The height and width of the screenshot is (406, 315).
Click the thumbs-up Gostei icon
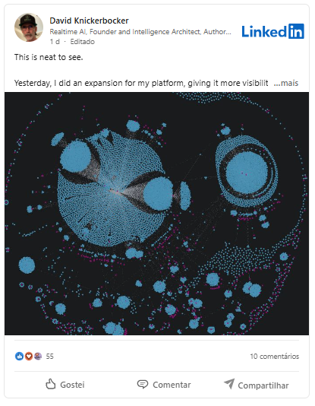click(51, 384)
